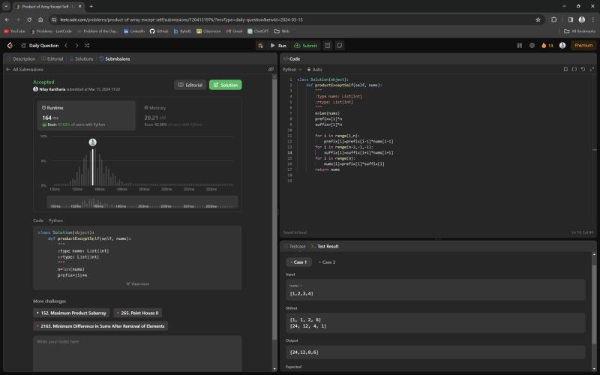The width and height of the screenshot is (600, 375).
Task: Open browser tab search dropdown arrow
Action: tap(6, 7)
